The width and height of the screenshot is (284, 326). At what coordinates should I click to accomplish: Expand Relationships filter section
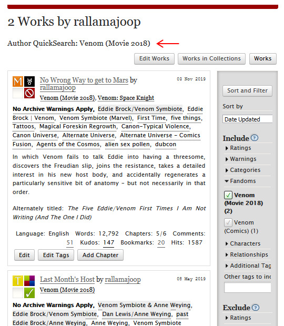click(247, 254)
